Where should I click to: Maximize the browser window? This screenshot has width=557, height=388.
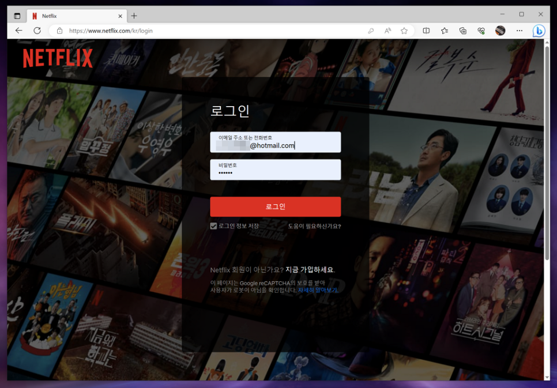tap(521, 14)
